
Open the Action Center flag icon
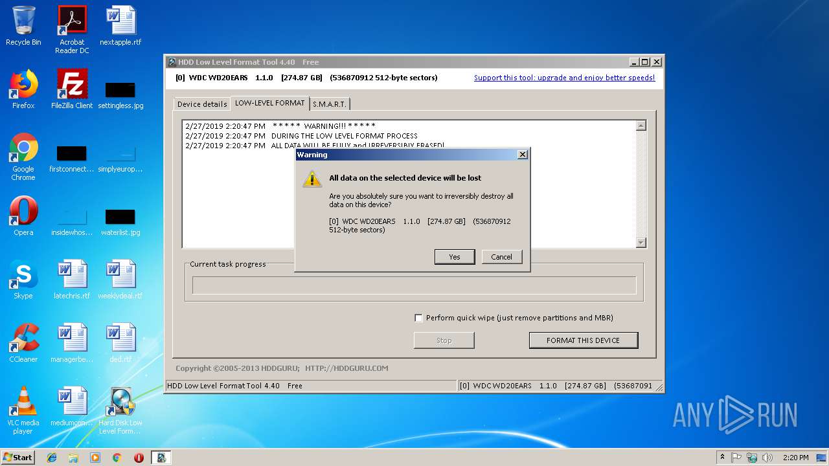point(736,458)
